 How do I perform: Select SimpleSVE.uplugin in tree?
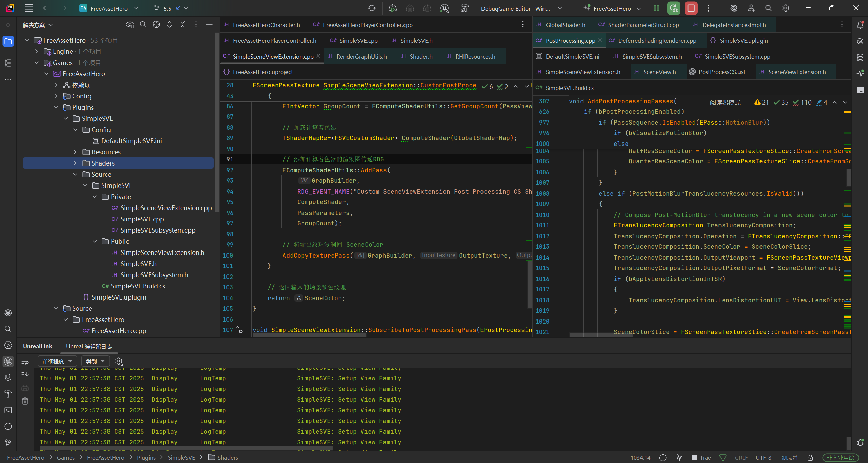[119, 297]
